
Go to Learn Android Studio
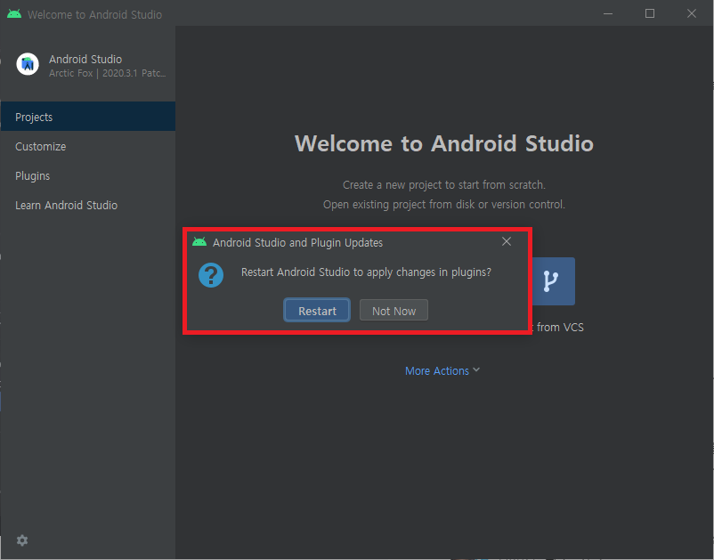[88, 205]
